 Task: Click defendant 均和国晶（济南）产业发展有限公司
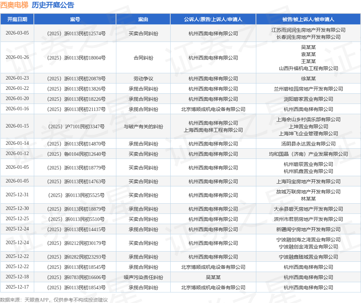tap(308, 154)
